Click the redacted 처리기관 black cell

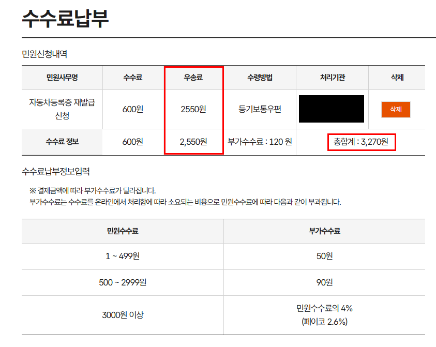332,109
